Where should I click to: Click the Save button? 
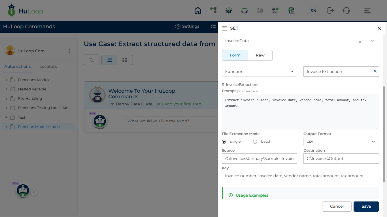point(366,207)
